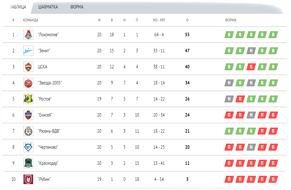Click CSKA's red П loss form badge

(251, 67)
